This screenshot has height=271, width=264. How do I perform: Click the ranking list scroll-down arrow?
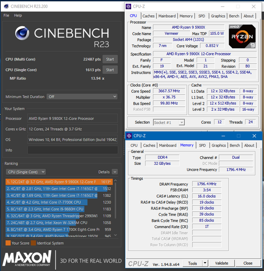pyautogui.click(x=115, y=235)
